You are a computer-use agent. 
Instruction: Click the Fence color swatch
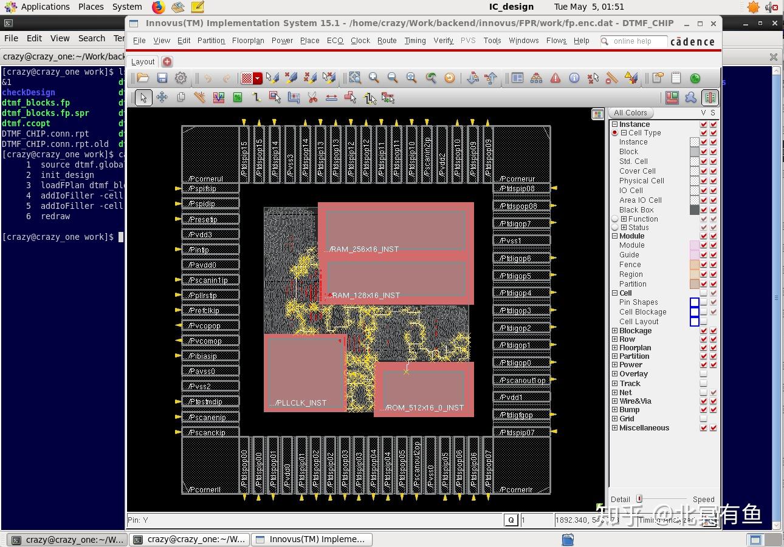694,265
